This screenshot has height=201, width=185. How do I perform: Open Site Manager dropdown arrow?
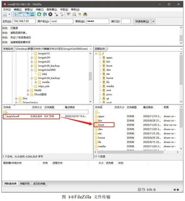9,14
